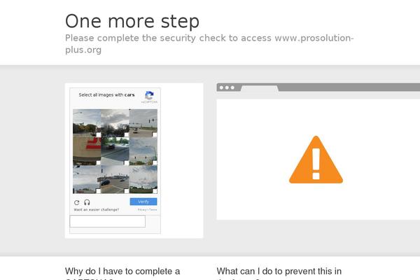Viewport: 420px width, 280px height.
Task: Click the Verify button
Action: pyautogui.click(x=143, y=202)
